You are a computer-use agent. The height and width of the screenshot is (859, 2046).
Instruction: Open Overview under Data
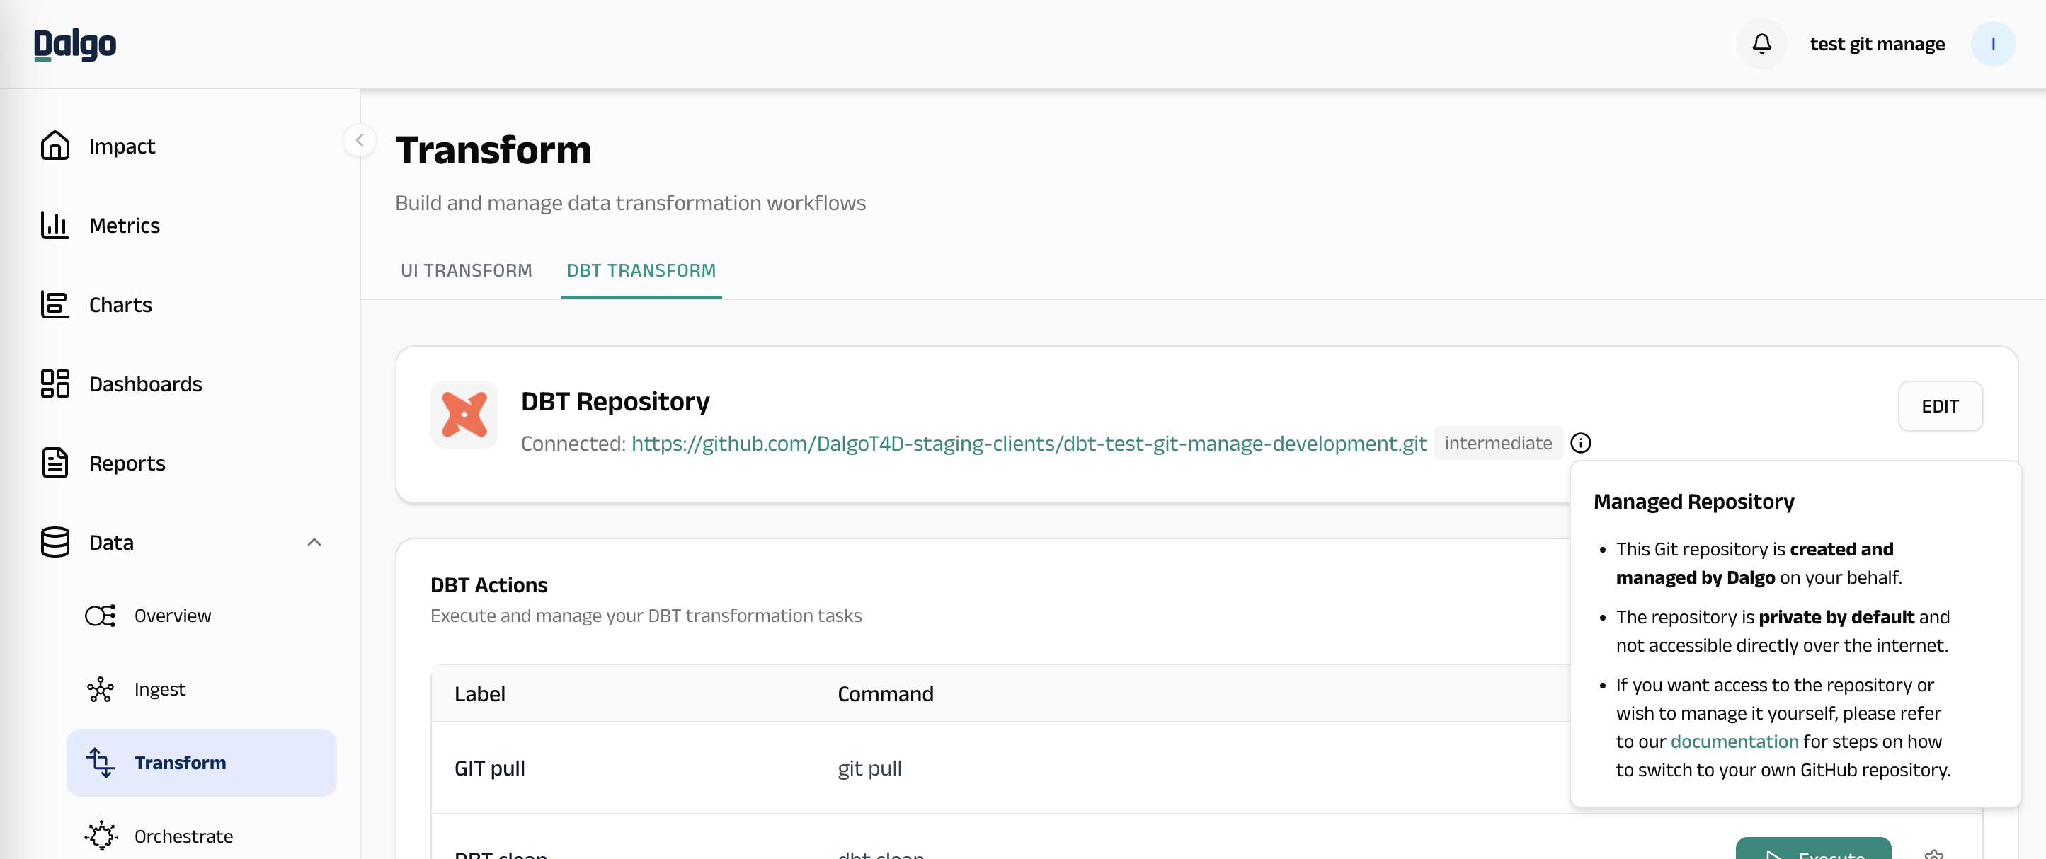tap(172, 616)
